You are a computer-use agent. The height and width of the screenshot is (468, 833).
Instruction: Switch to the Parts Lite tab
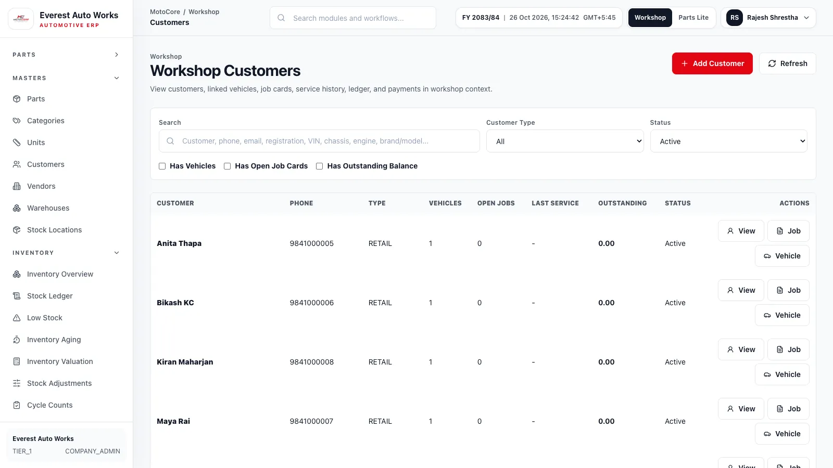coord(693,18)
